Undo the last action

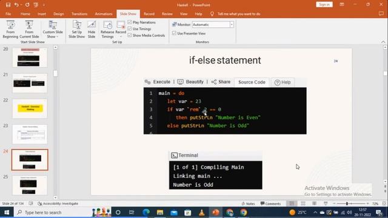pos(16,5)
